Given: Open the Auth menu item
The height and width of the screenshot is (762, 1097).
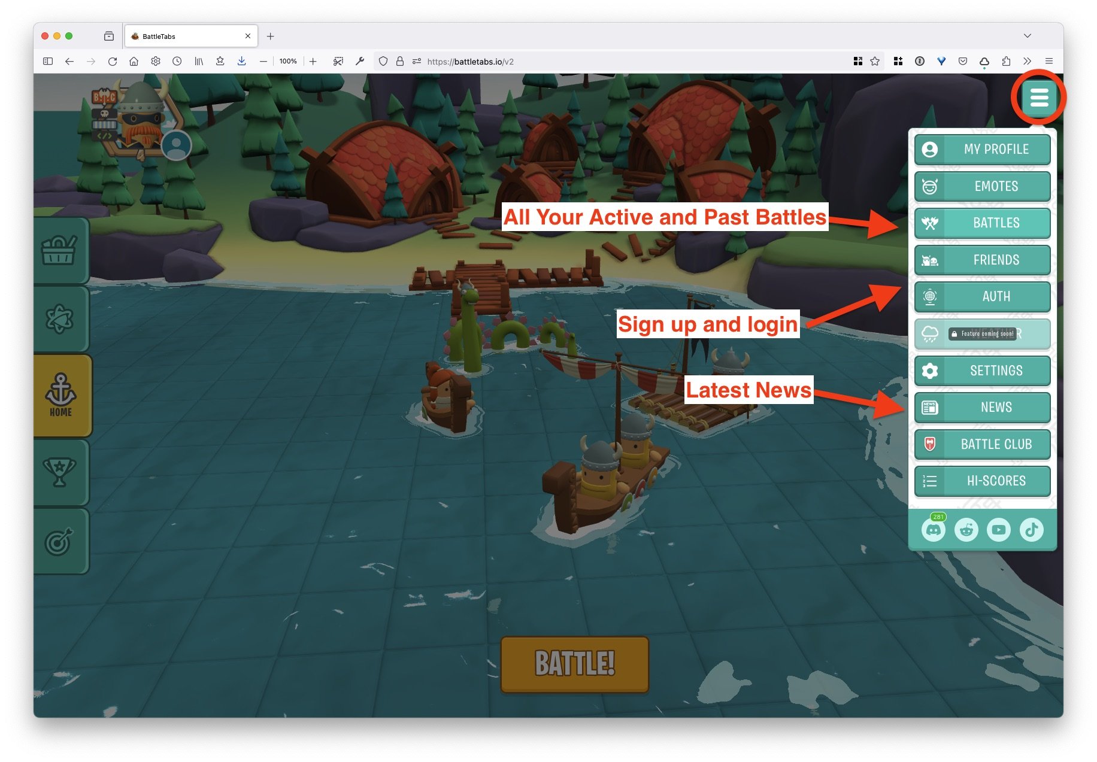Looking at the screenshot, I should (x=982, y=297).
